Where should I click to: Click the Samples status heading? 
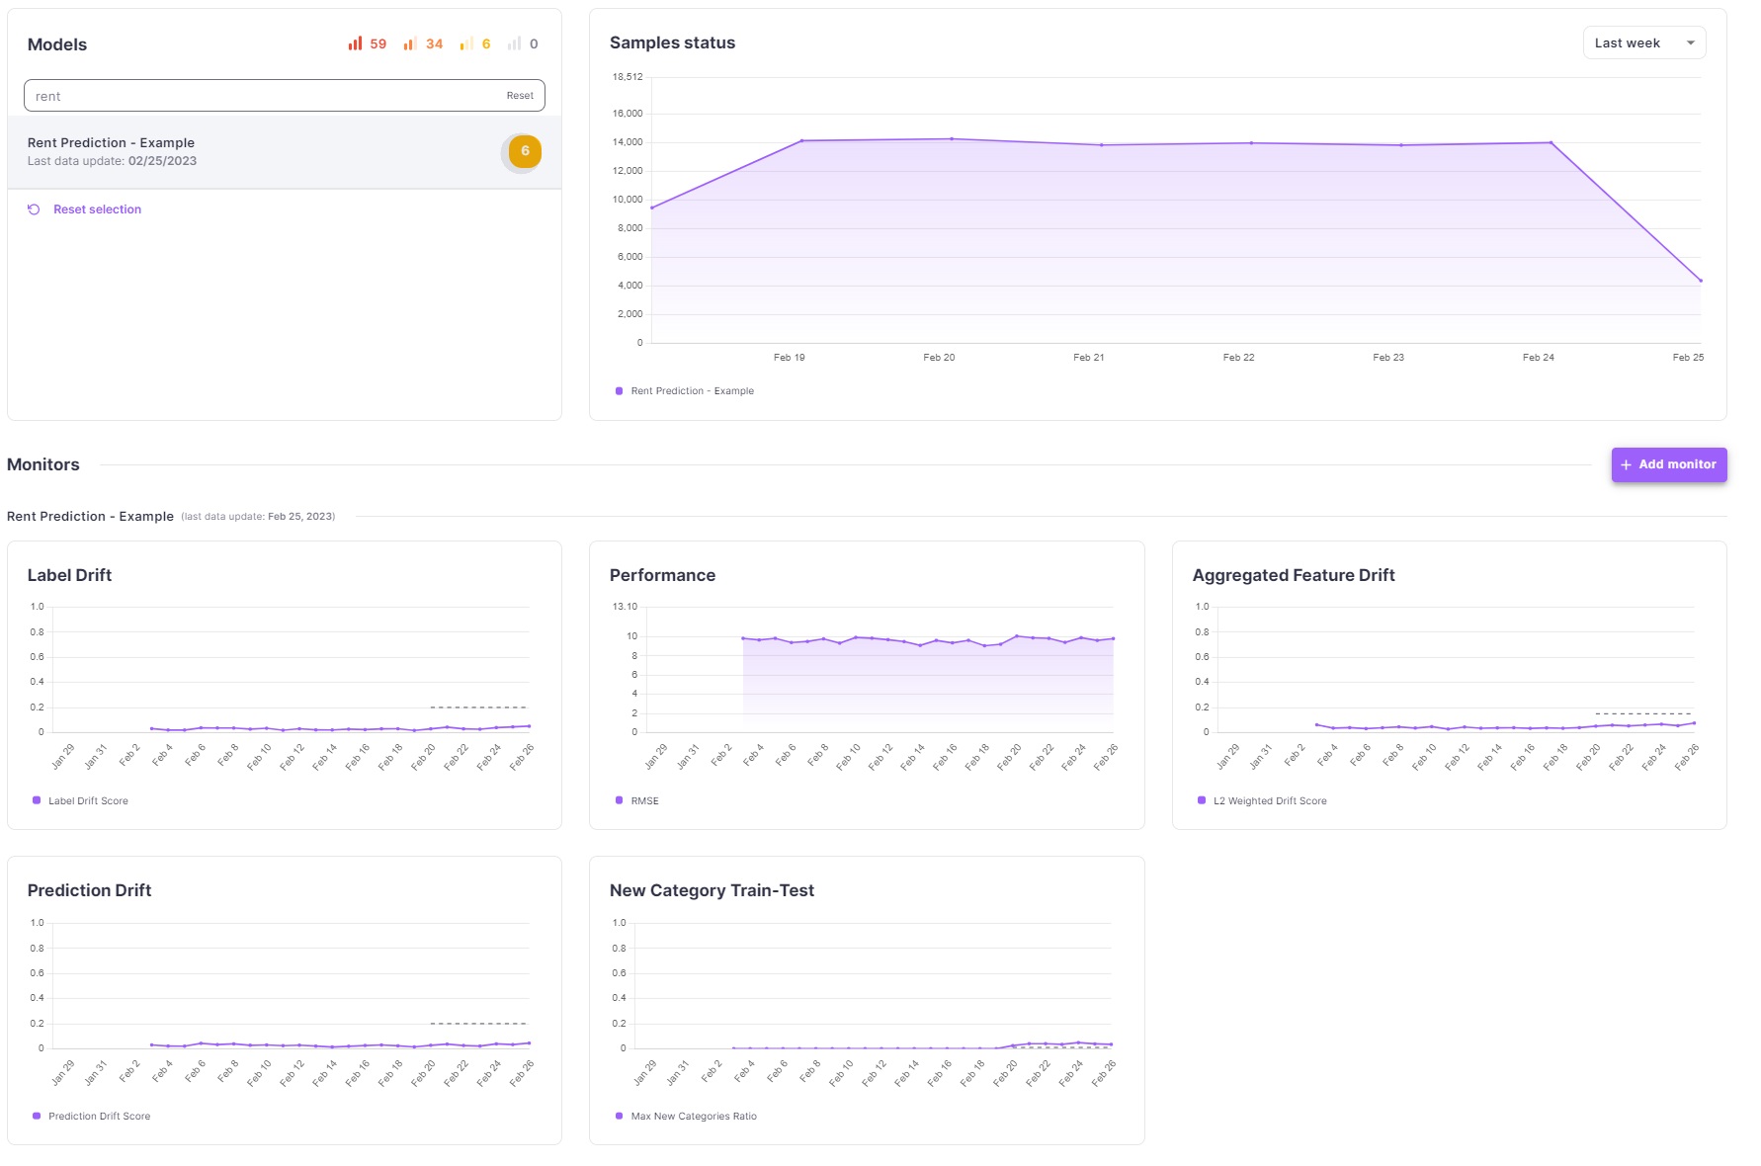672,42
